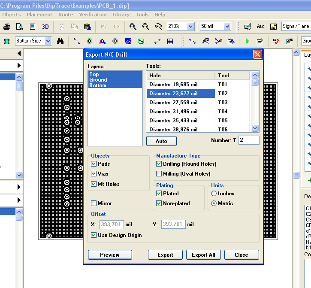Click the green Run Autorouter arrow
The width and height of the screenshot is (311, 288).
247,41
